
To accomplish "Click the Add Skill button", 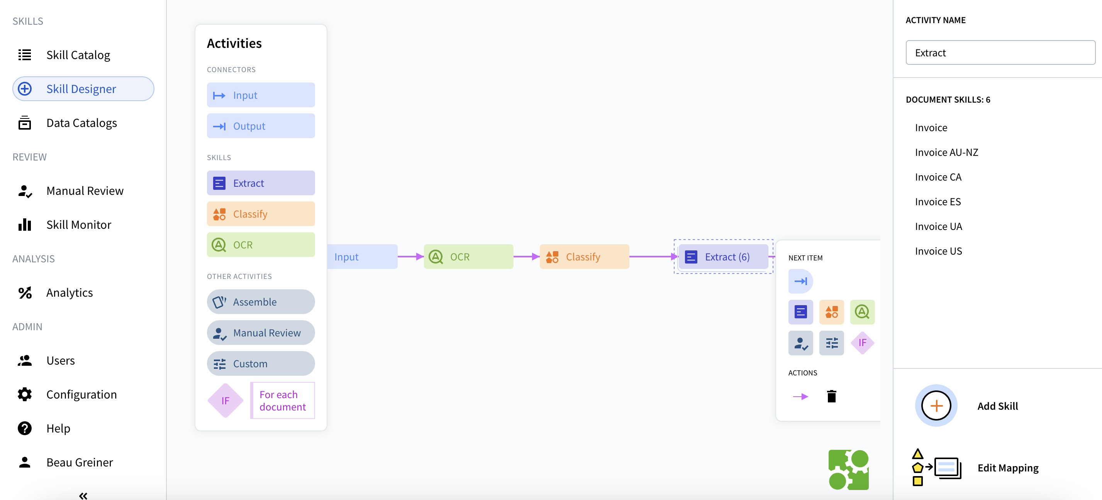I will 936,405.
